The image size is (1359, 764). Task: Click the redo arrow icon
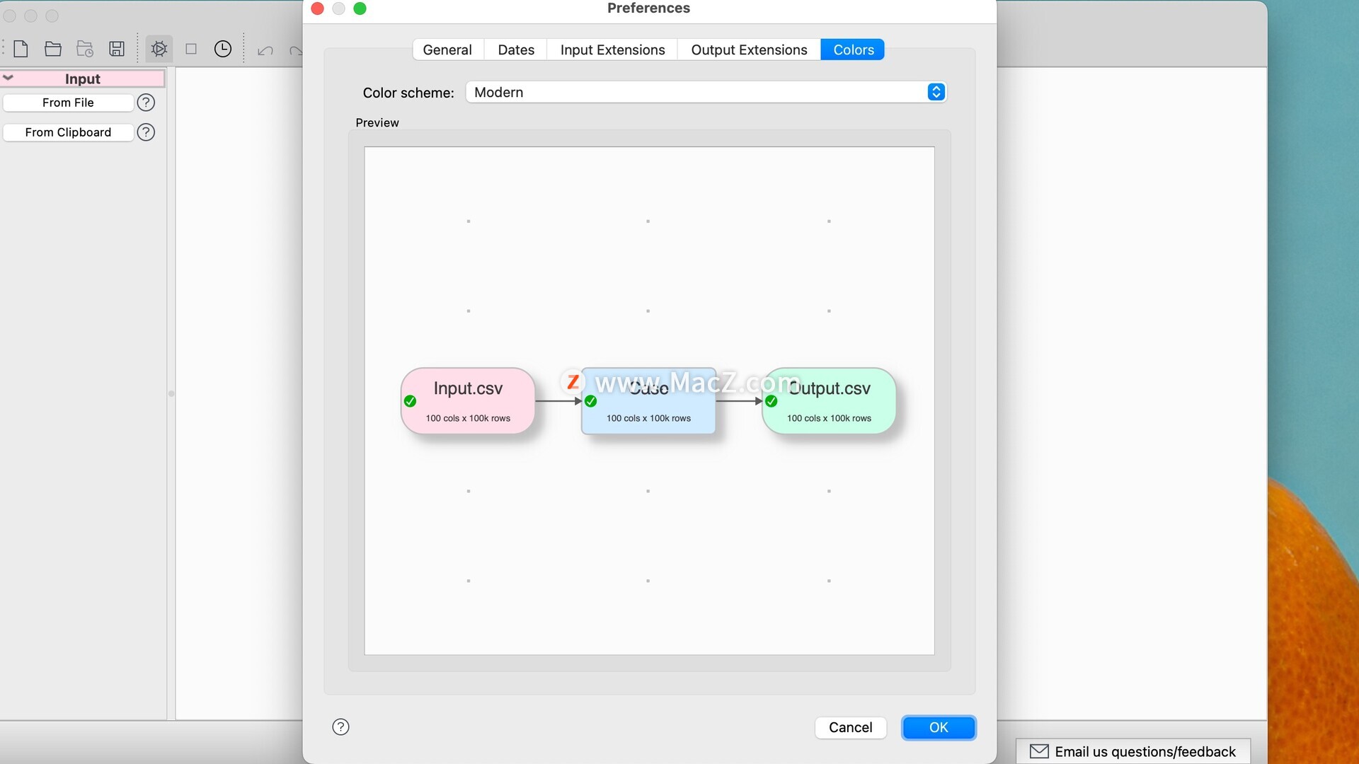[296, 50]
